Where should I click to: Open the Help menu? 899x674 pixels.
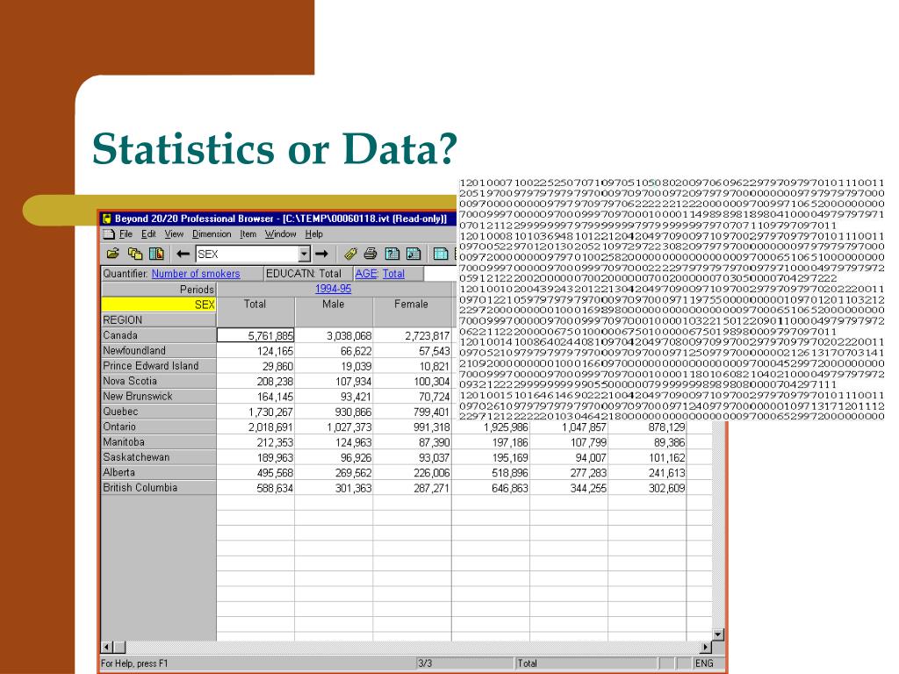click(x=313, y=233)
